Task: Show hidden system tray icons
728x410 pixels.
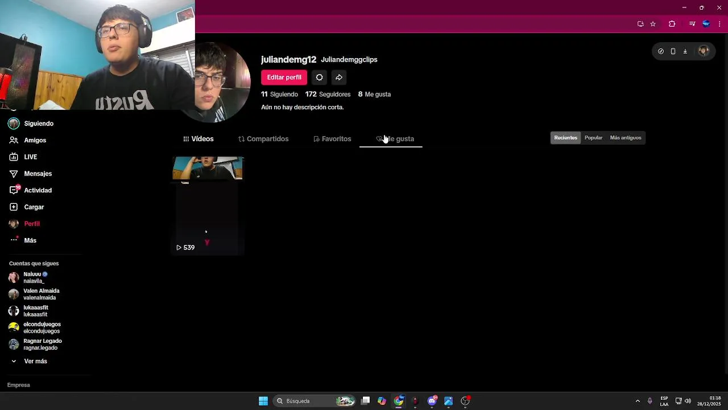Action: point(638,401)
